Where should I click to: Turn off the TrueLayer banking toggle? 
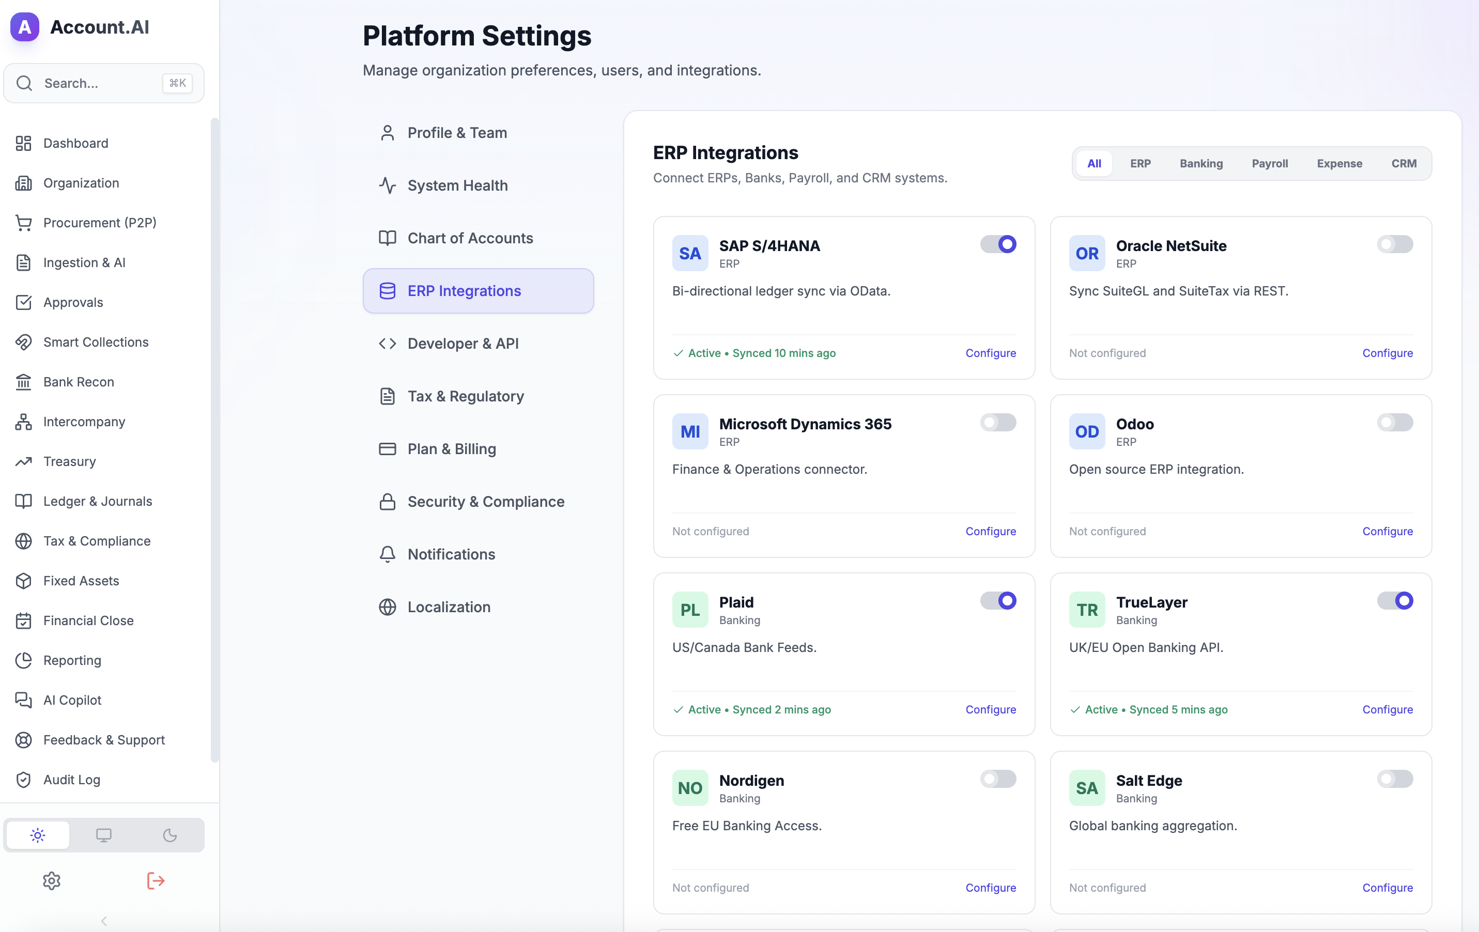coord(1394,600)
